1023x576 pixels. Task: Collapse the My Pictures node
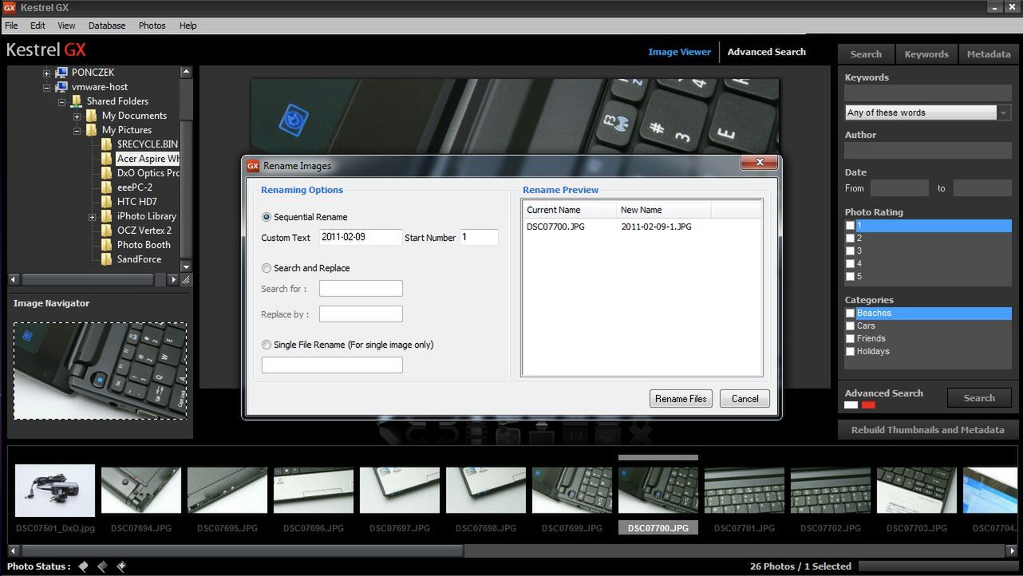coord(77,131)
